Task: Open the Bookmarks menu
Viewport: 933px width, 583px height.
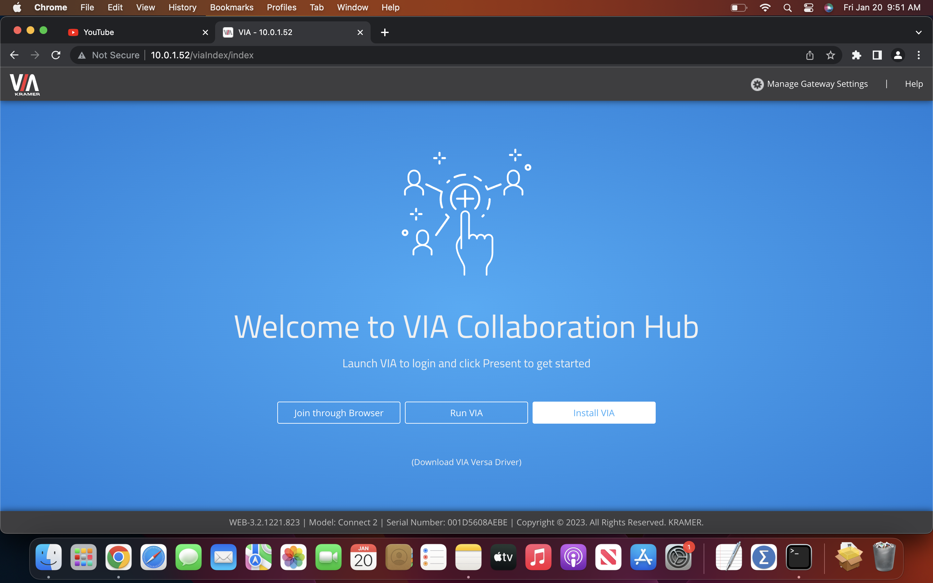Action: click(231, 7)
